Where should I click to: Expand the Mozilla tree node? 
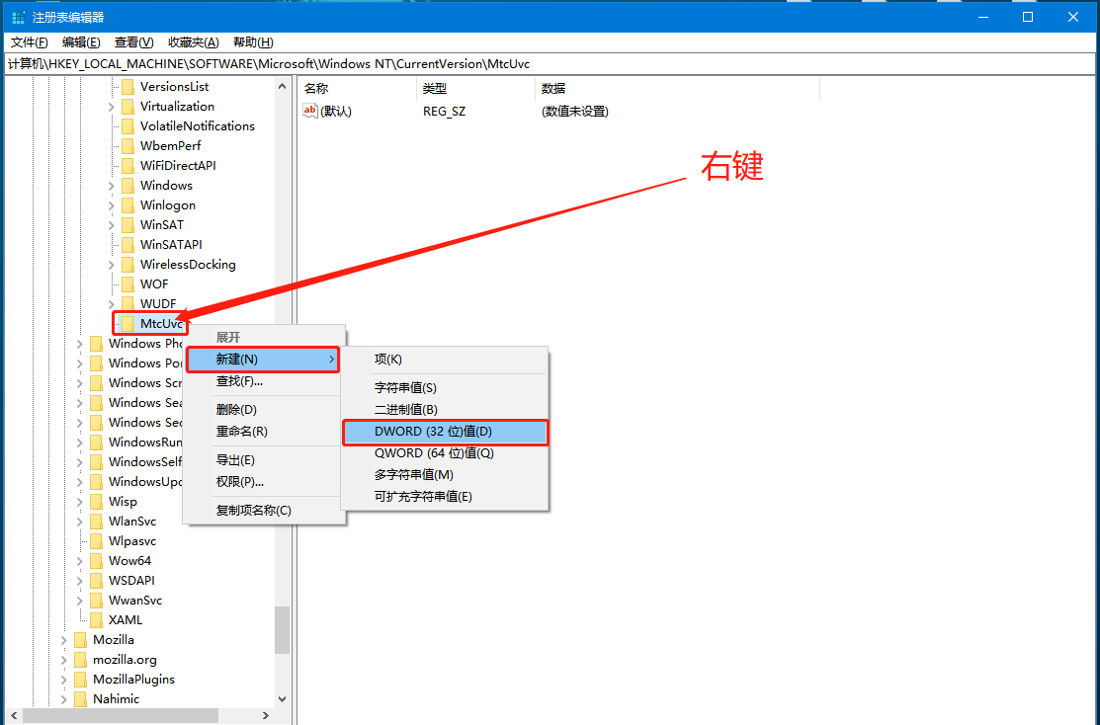point(64,640)
